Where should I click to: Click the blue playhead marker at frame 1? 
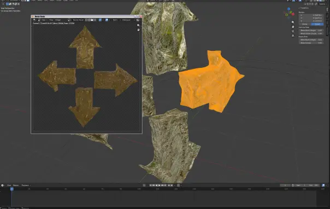tap(12, 189)
